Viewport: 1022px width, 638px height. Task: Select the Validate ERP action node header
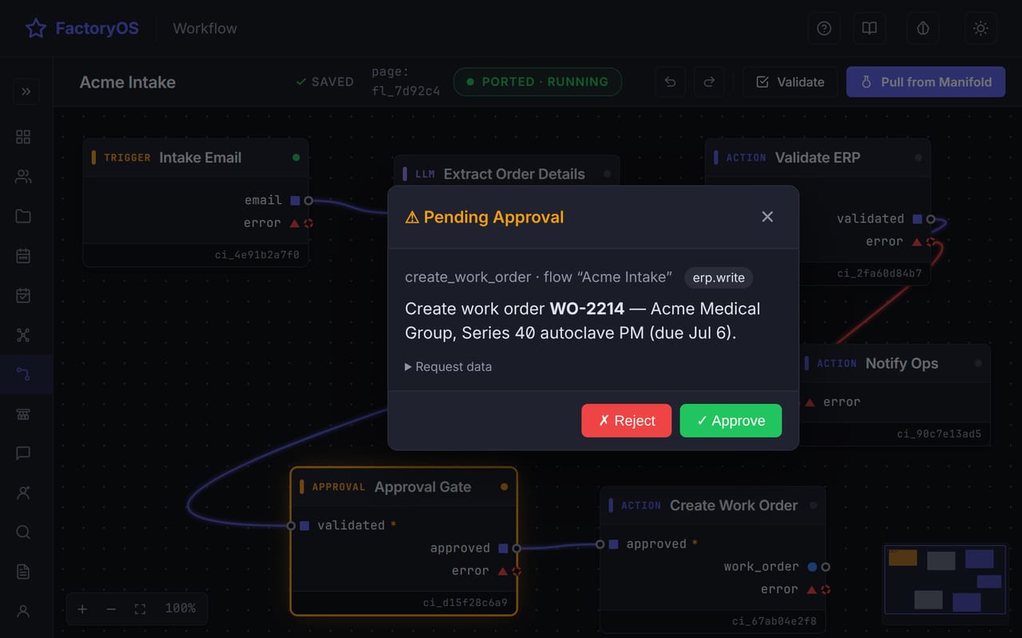pos(818,158)
